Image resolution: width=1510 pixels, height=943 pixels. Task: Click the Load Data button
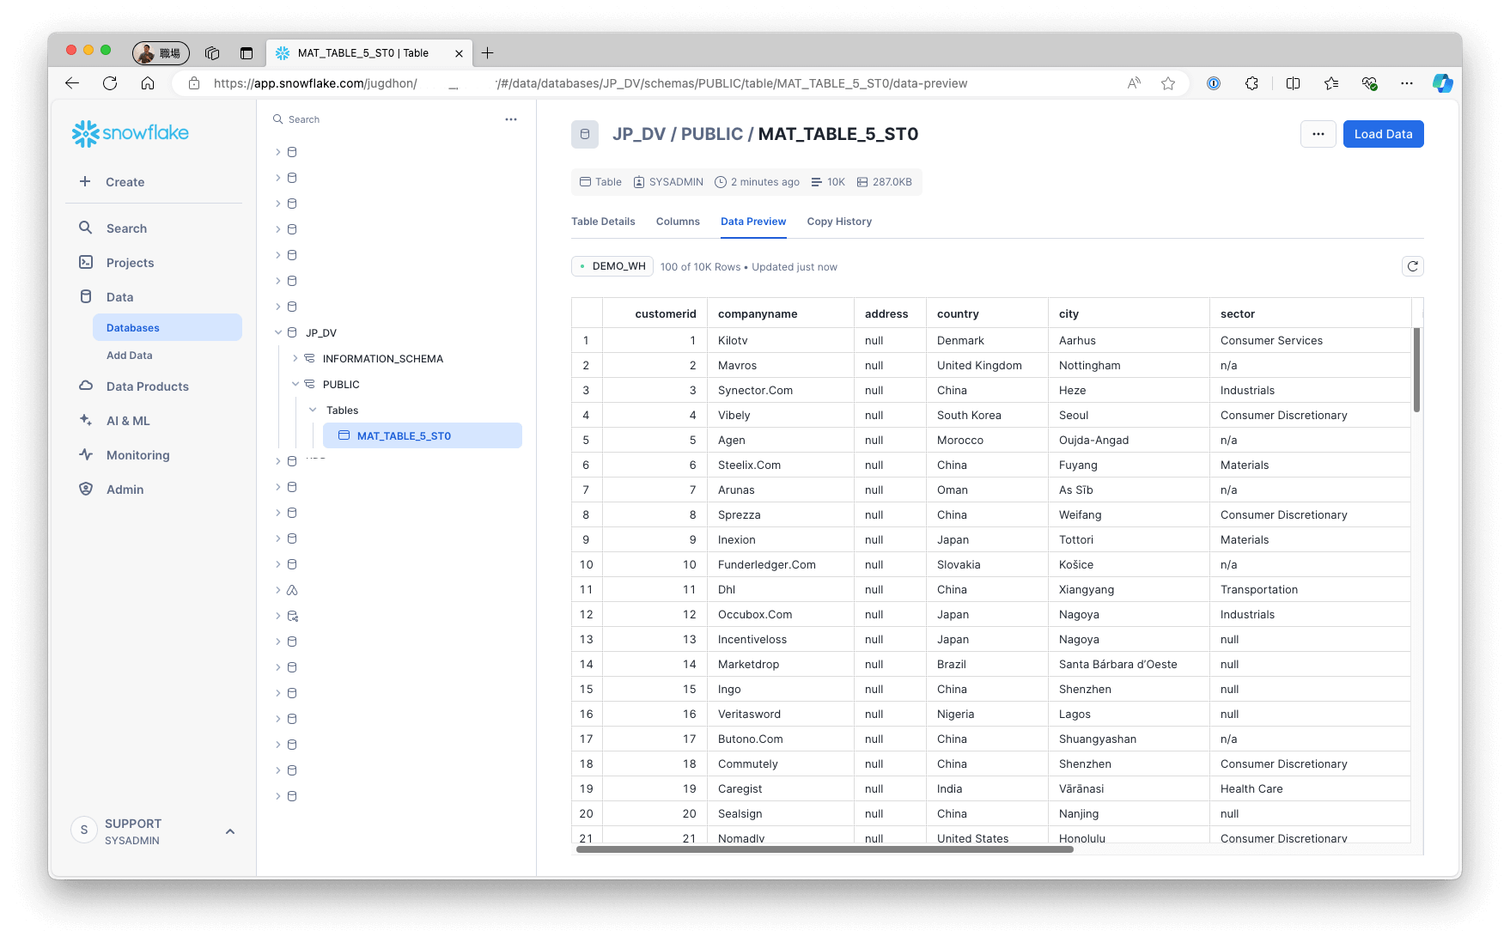[x=1382, y=134]
